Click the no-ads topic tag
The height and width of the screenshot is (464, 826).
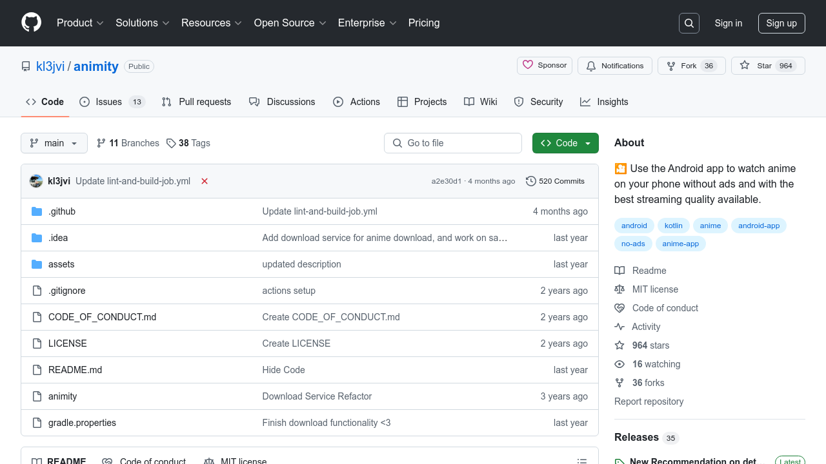pyautogui.click(x=633, y=244)
